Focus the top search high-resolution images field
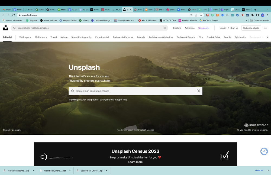This screenshot has height=175, width=271. (89, 28)
